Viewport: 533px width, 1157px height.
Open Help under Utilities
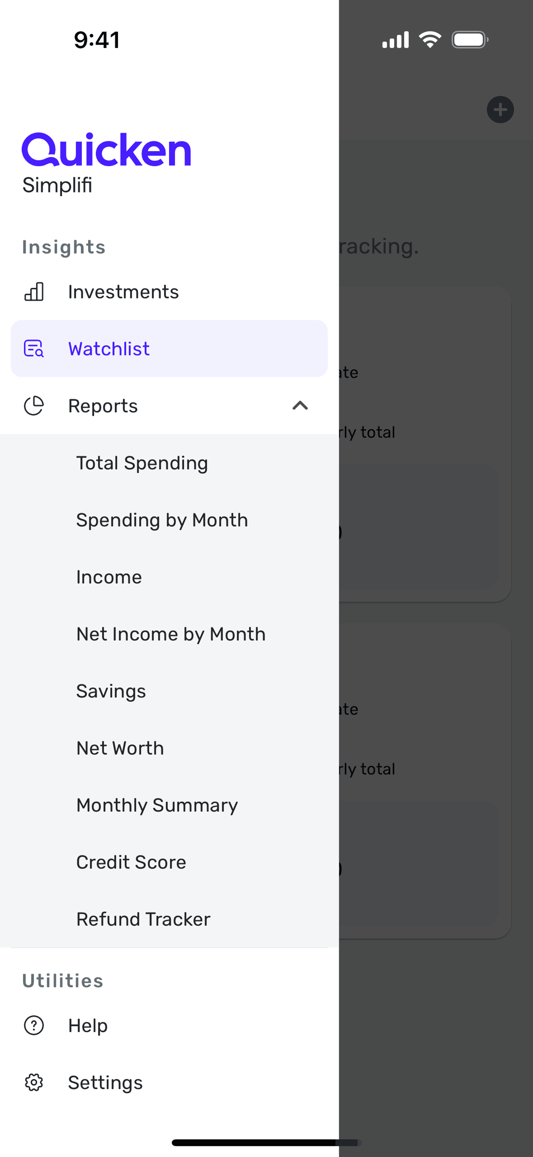coord(169,1026)
